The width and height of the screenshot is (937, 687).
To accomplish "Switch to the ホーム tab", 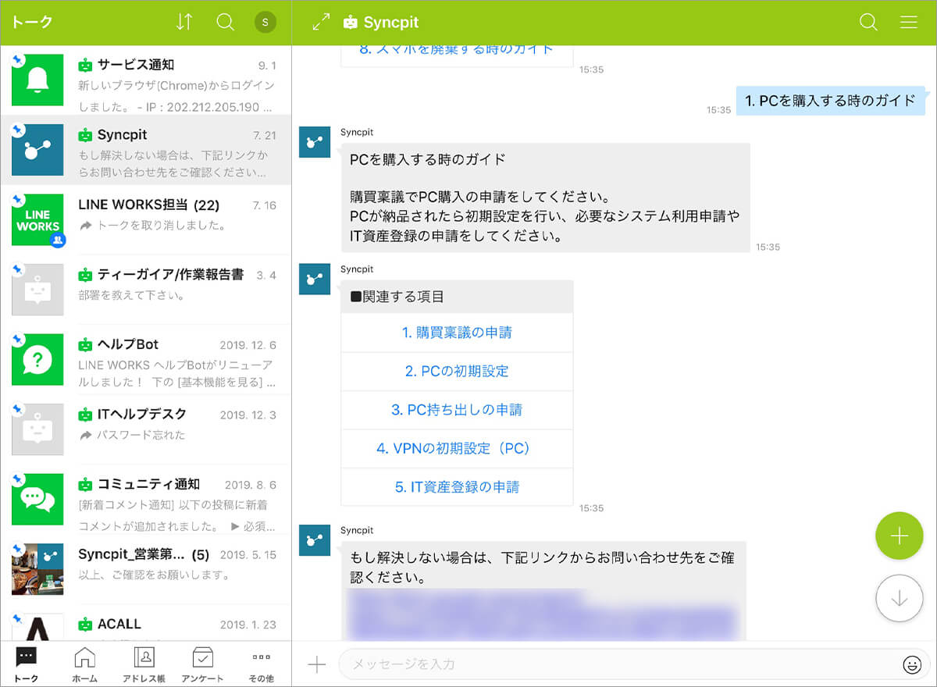I will pyautogui.click(x=84, y=664).
